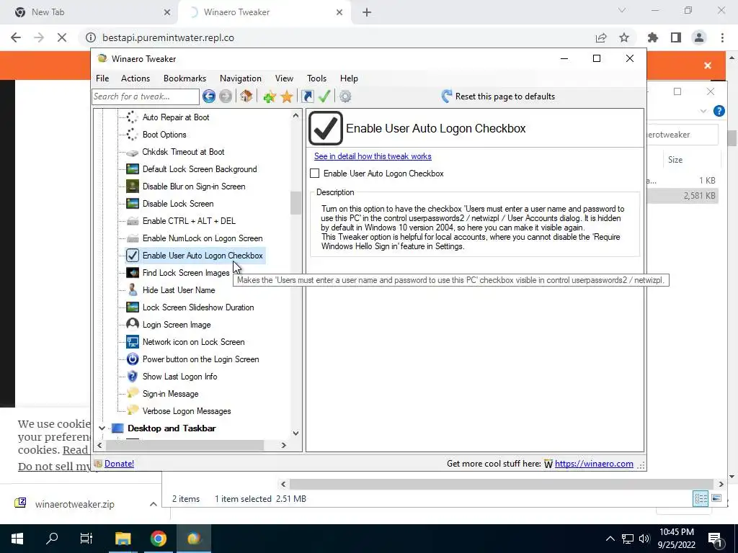Screen dimensions: 738x553
Task: Open a new browser tab with plus button
Action: click(x=367, y=13)
